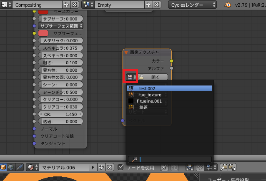Click the アルファ output socket

click(x=171, y=68)
